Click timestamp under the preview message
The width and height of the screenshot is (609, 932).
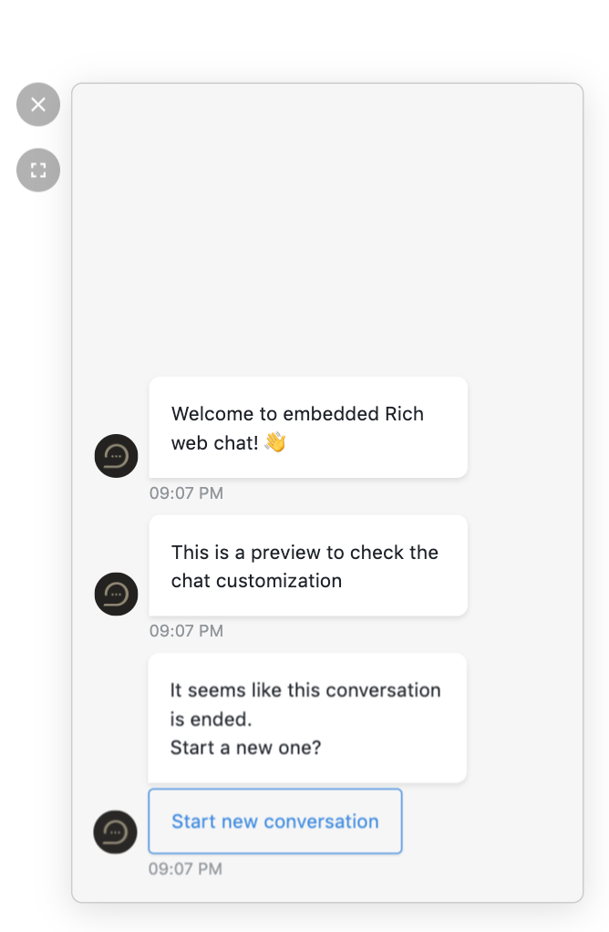pos(186,631)
